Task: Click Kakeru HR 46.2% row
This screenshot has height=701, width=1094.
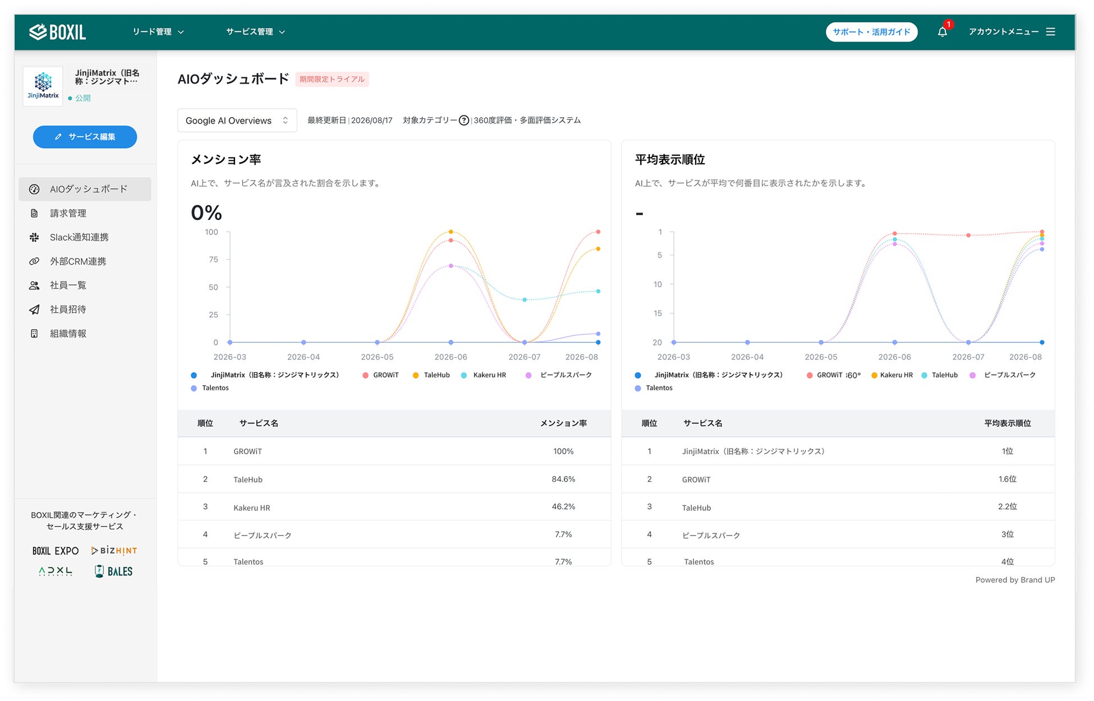Action: tap(394, 507)
